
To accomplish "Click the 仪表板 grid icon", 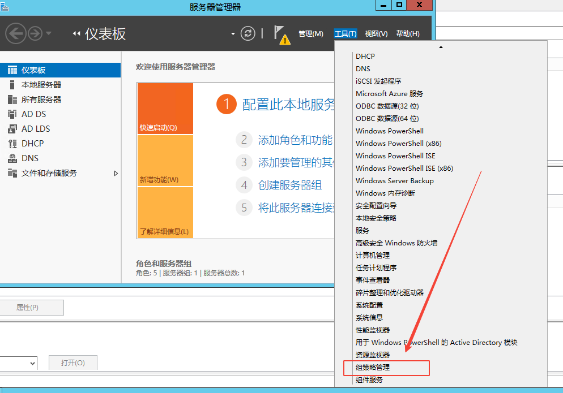I will pyautogui.click(x=12, y=70).
